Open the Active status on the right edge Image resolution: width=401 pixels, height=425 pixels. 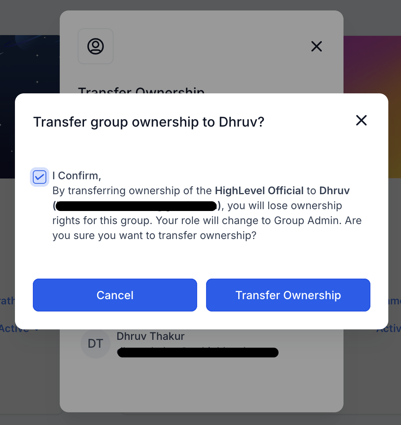pos(389,329)
